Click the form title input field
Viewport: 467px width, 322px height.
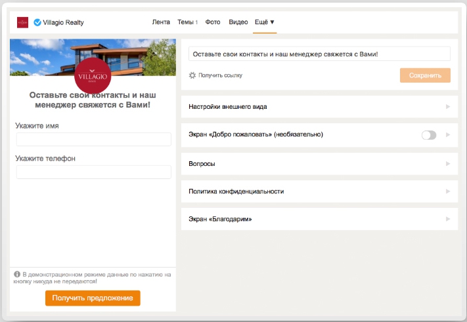(x=319, y=54)
